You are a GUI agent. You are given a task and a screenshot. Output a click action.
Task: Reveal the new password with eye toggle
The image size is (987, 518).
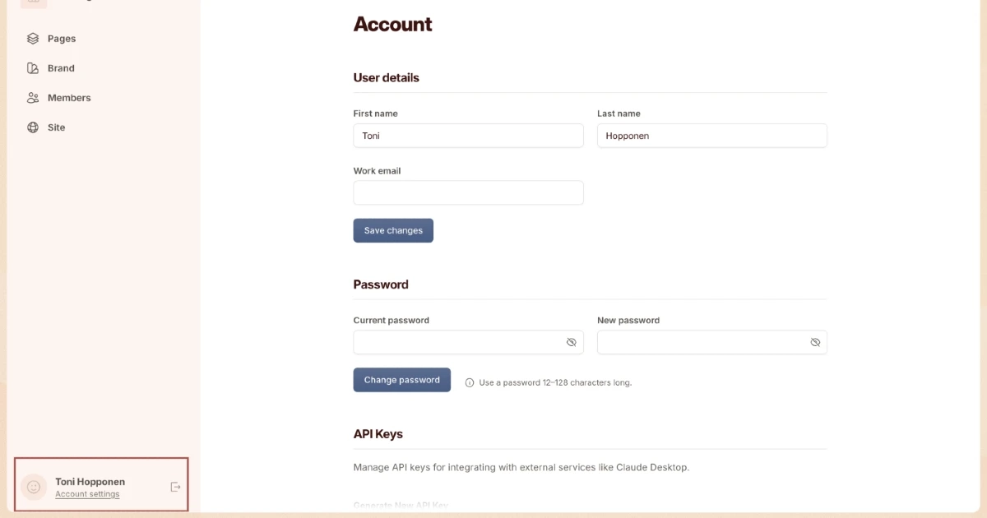[815, 342]
